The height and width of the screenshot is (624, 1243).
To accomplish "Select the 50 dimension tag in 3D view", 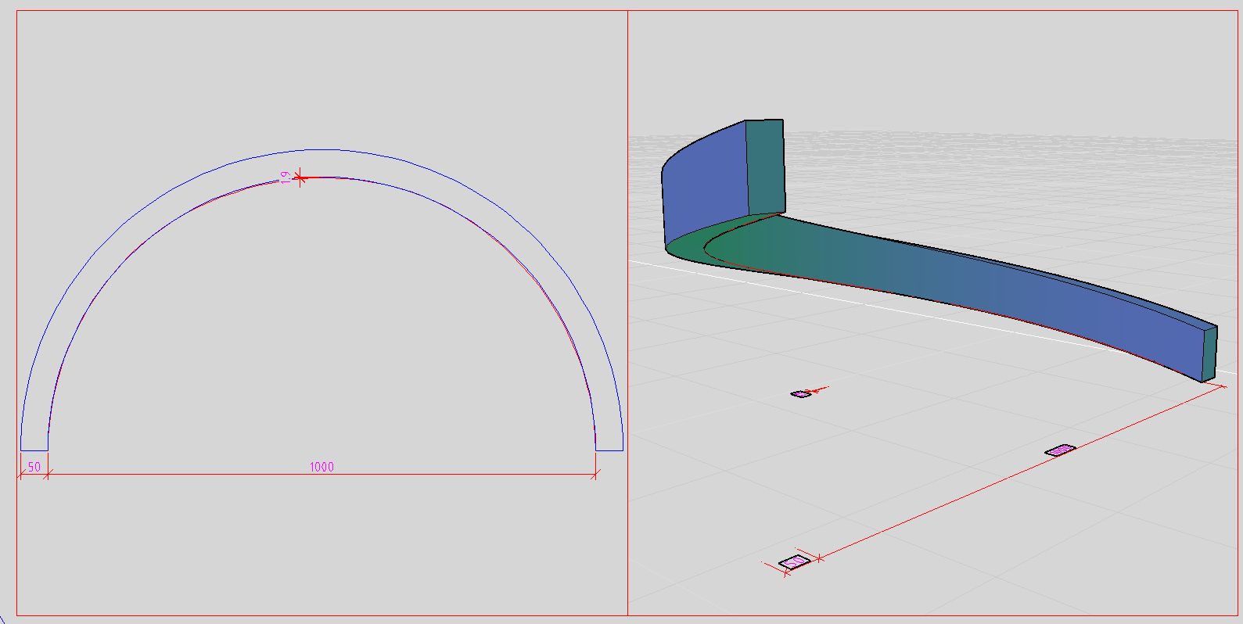I will (x=794, y=562).
